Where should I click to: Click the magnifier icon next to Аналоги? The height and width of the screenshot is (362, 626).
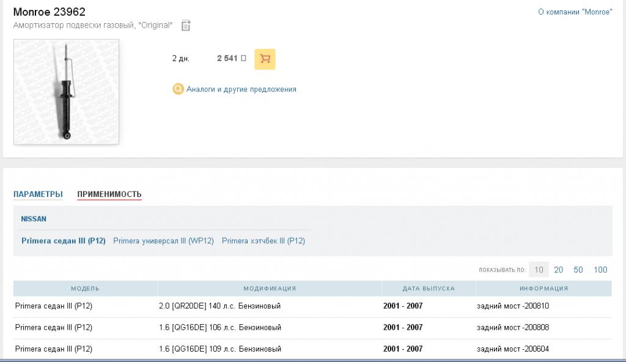(178, 89)
